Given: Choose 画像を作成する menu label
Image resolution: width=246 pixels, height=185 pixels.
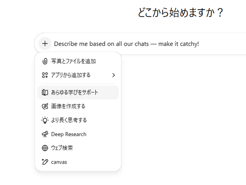Looking at the screenshot, I should (x=68, y=106).
